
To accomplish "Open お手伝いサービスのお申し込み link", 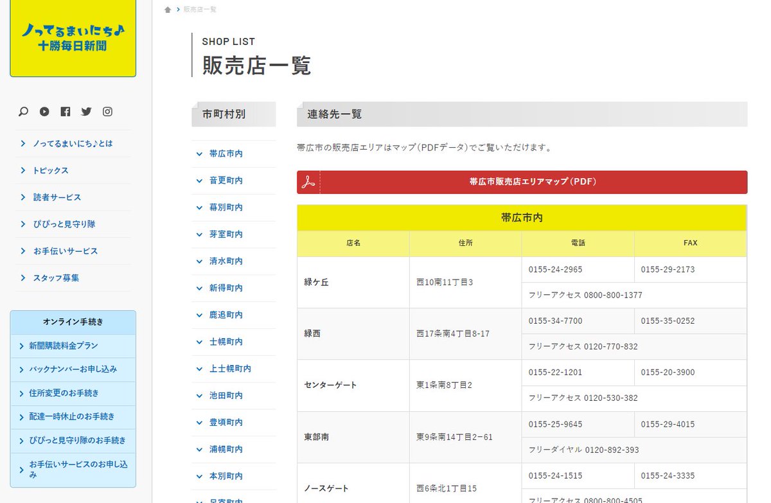I will pos(73,470).
